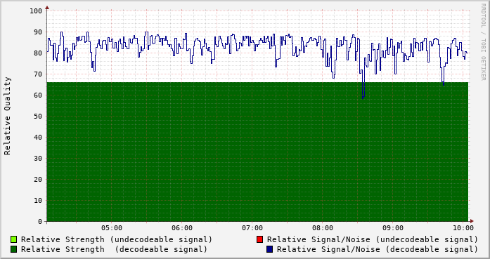Viewport: 490px width, 259px height.
Task: Click the Relative Signal/Noise (decodeable signal) legend text
Action: pos(378,249)
